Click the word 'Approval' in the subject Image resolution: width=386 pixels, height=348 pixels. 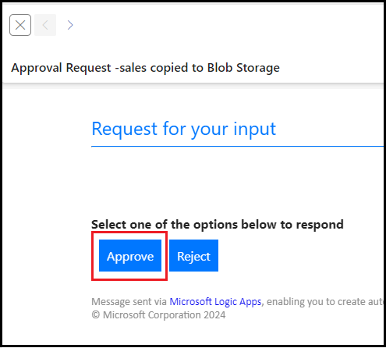click(x=37, y=68)
